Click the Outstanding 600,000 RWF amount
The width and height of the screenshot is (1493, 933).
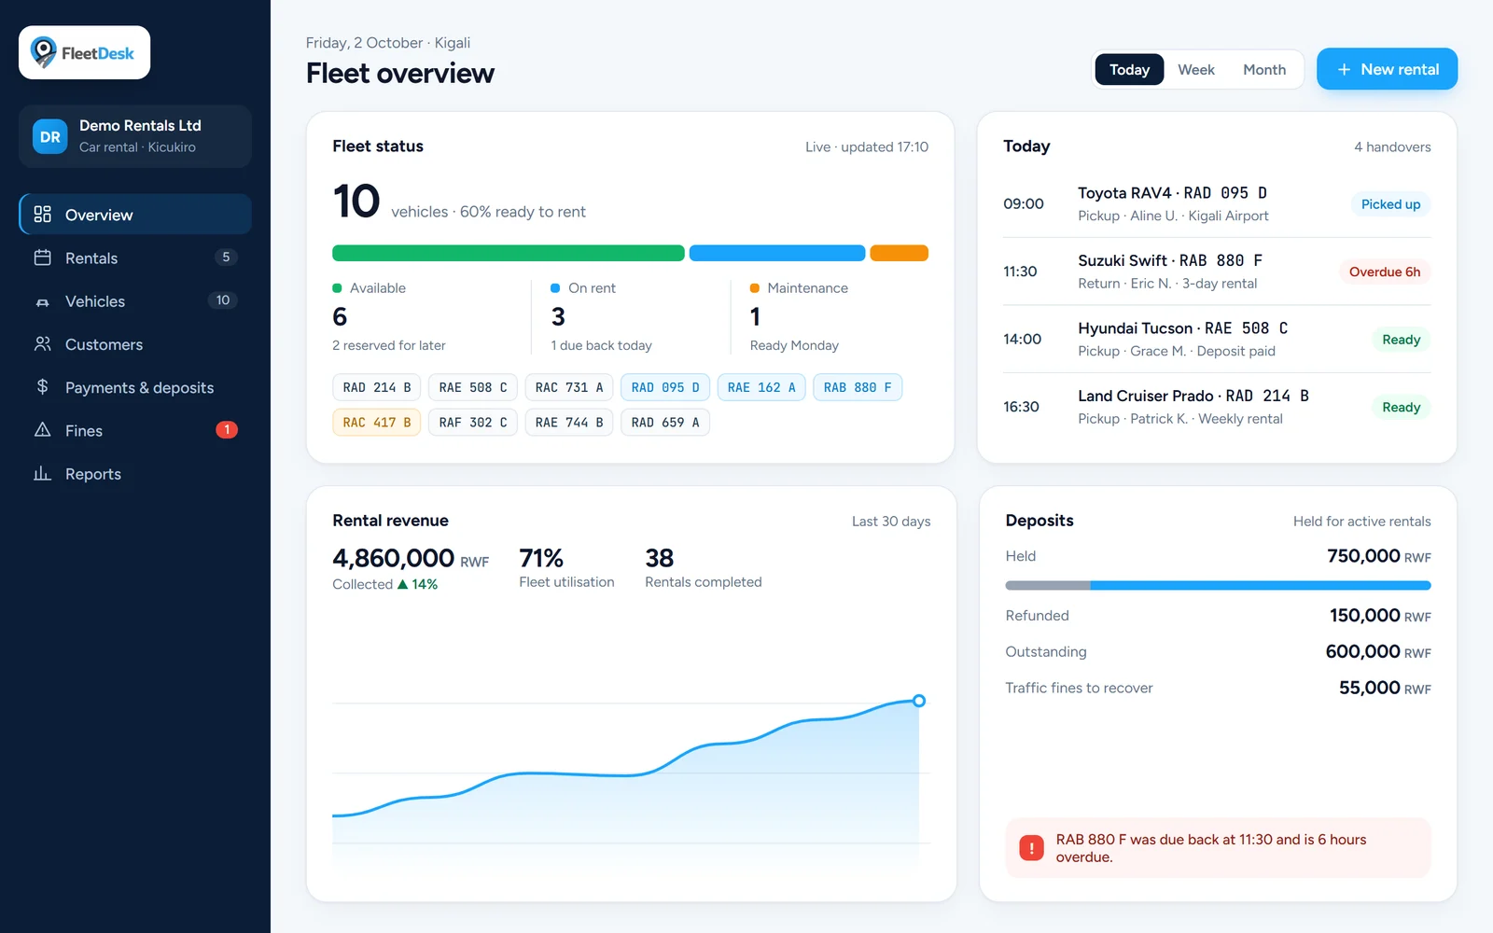1378,651
